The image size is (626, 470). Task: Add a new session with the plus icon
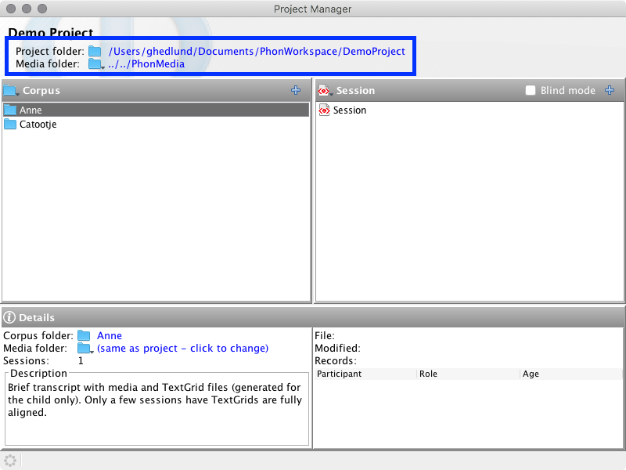pyautogui.click(x=610, y=90)
